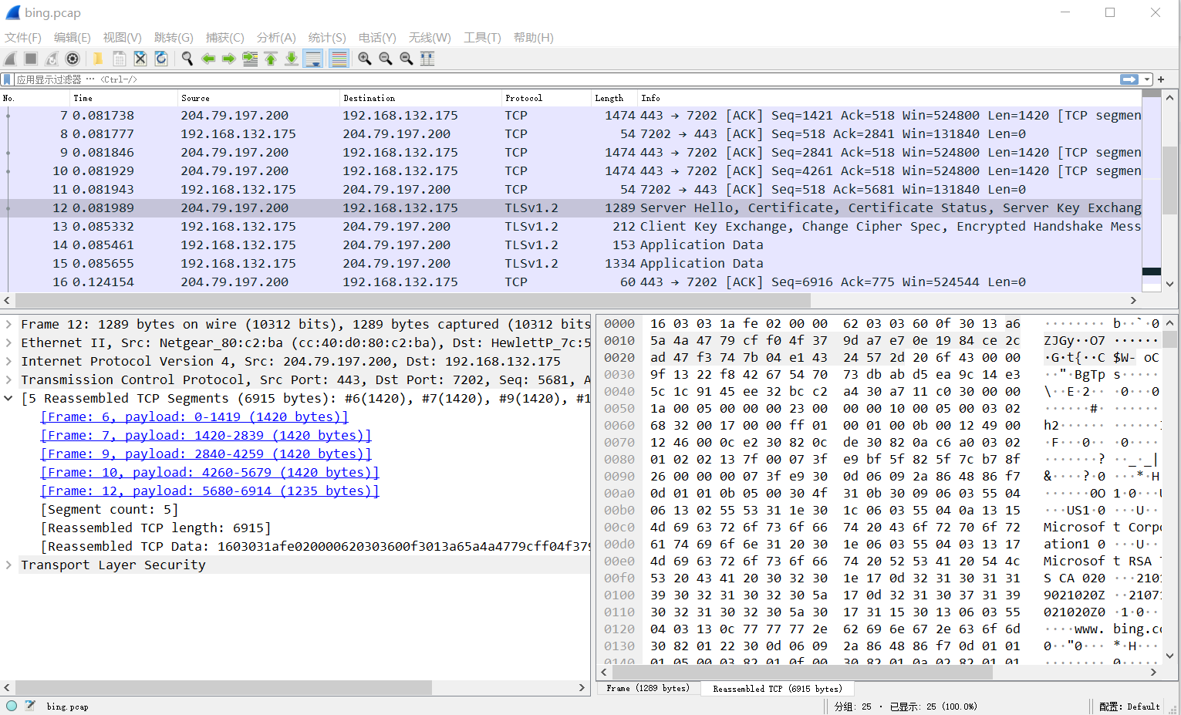1181x715 pixels.
Task: Click the filter bookmark icon
Action: coord(7,79)
